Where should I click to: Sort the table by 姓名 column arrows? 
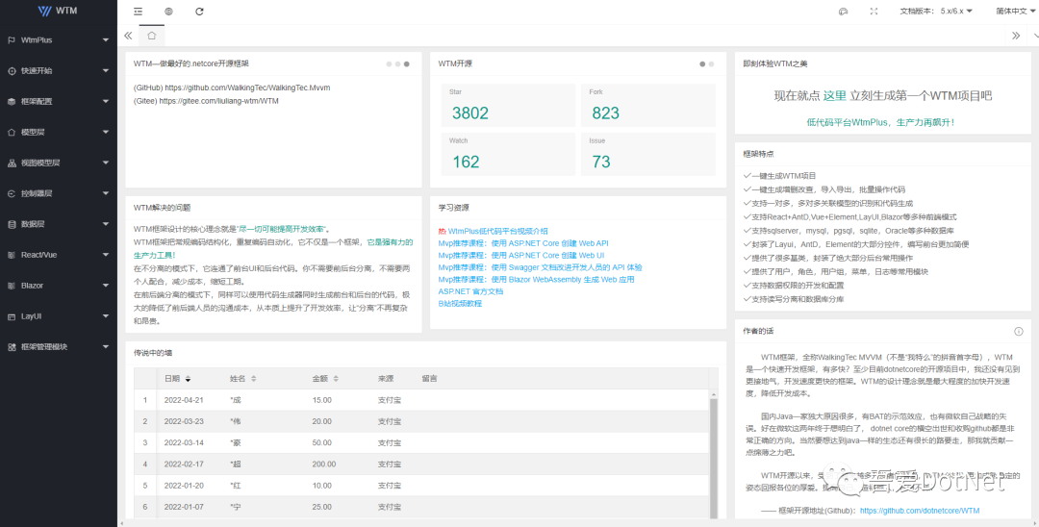(x=253, y=379)
